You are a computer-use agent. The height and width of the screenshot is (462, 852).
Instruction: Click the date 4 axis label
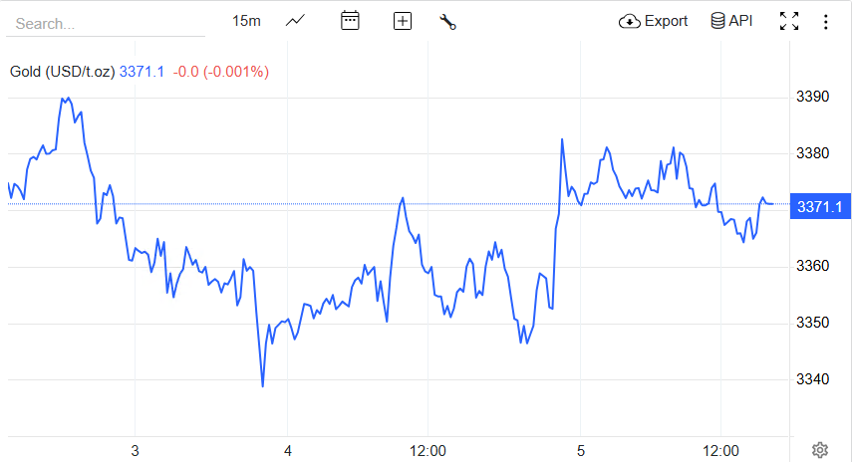tap(288, 450)
